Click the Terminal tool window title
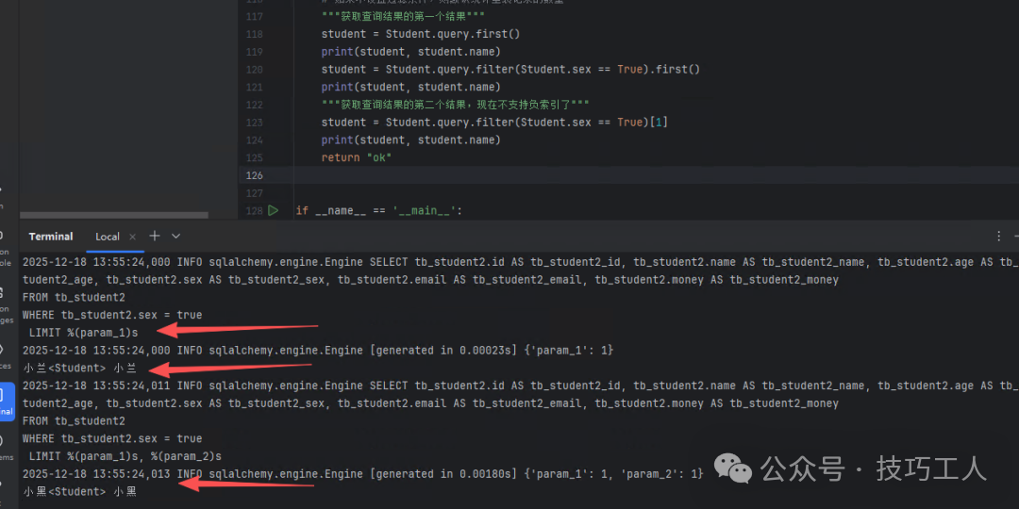The height and width of the screenshot is (509, 1019). (51, 237)
